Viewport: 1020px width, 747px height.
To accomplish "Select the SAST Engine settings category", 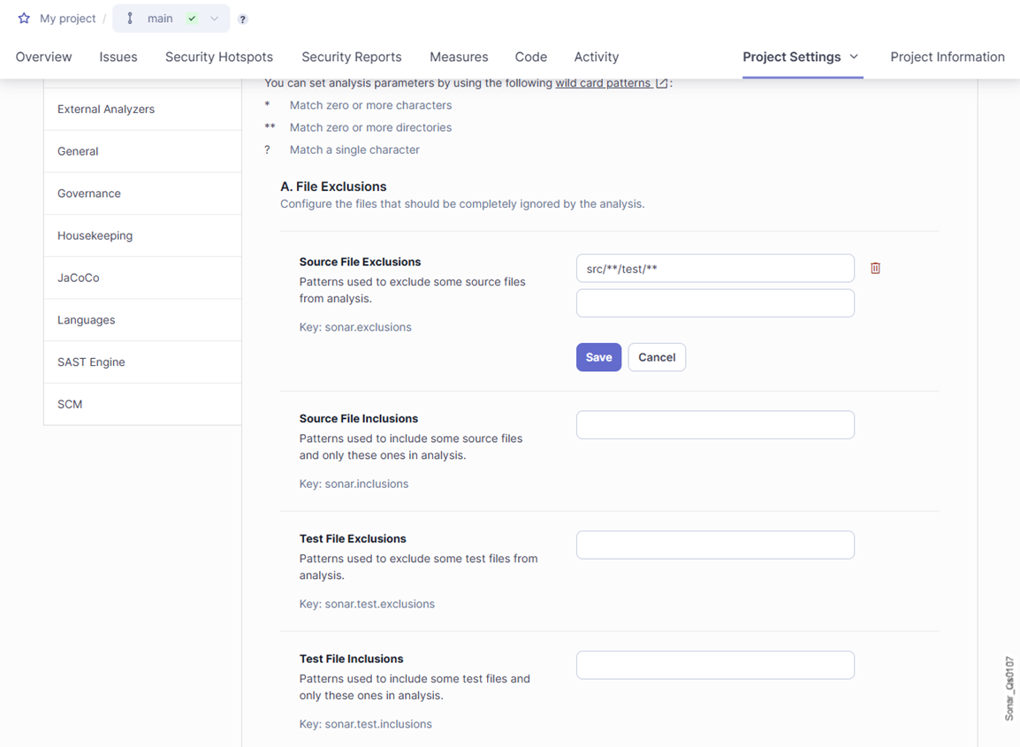I will 91,362.
